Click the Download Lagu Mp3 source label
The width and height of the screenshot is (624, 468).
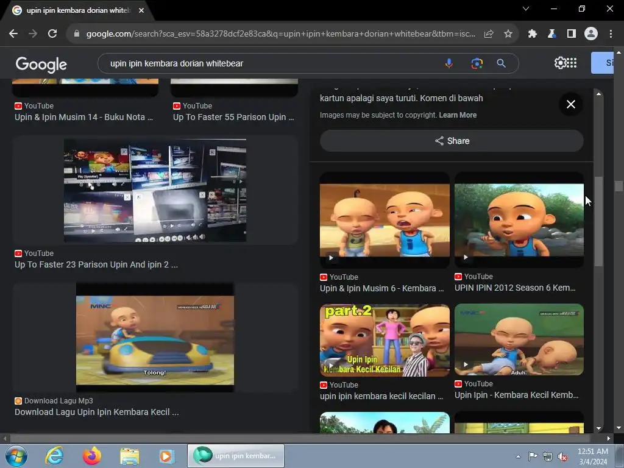pyautogui.click(x=58, y=401)
